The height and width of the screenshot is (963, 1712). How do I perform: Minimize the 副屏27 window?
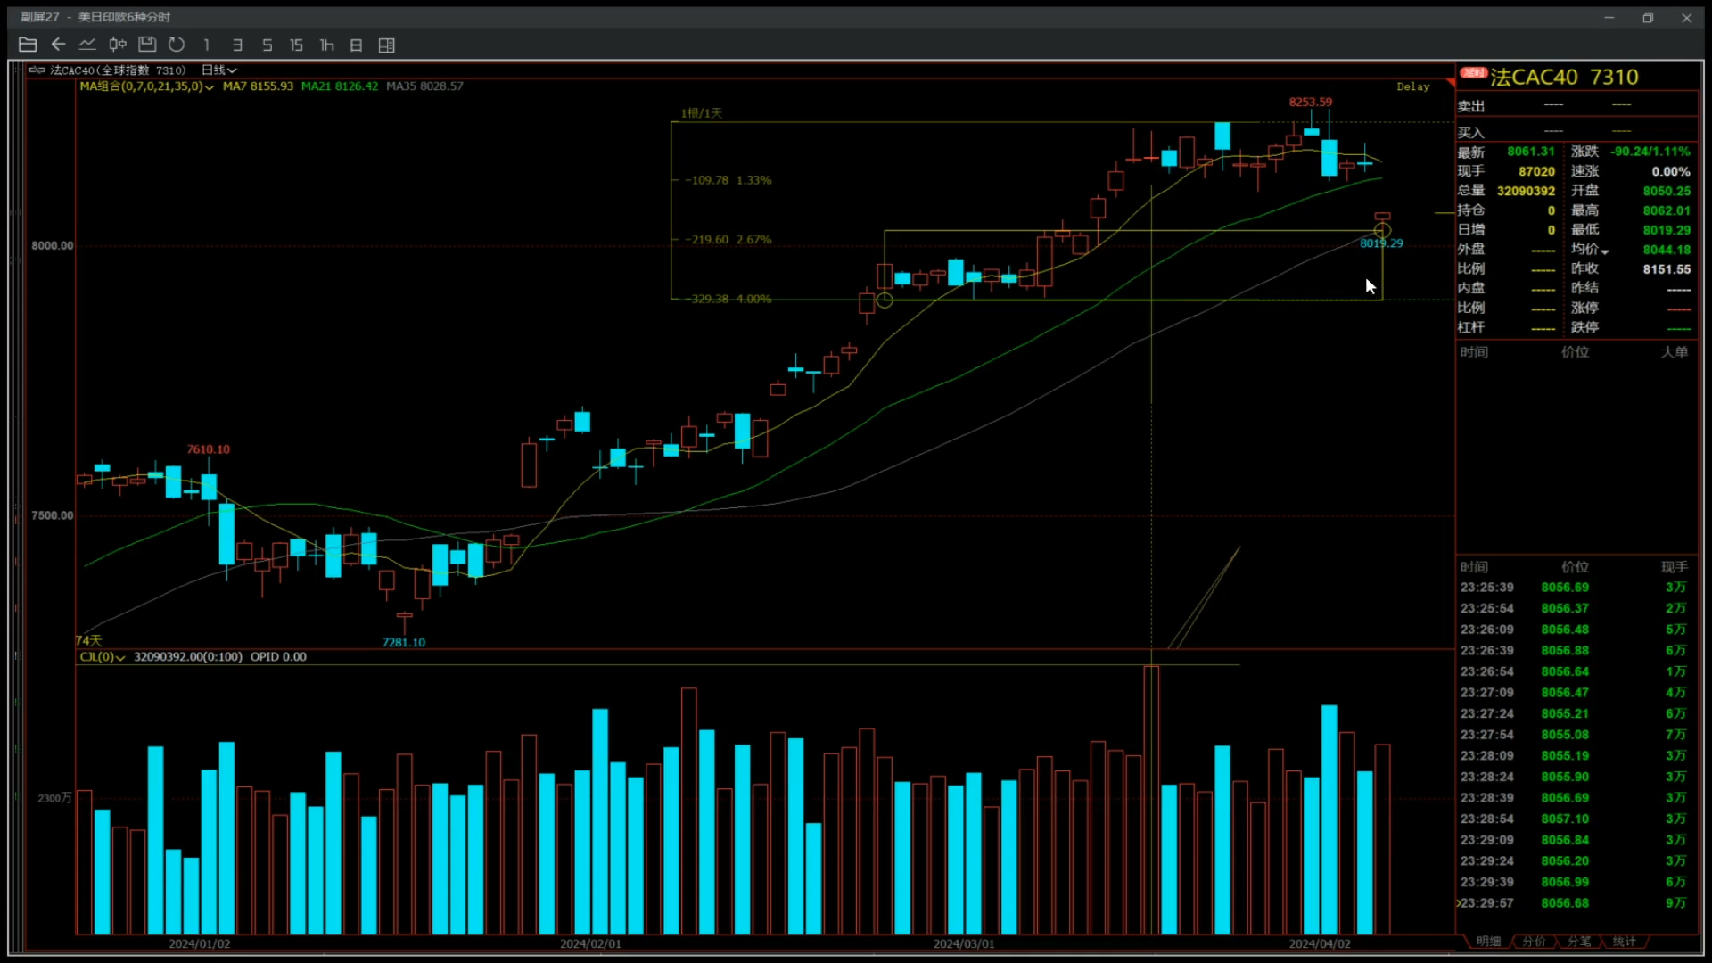[1609, 18]
